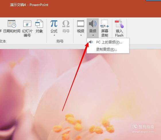Click the title bar text '演示文稿4 - PowerPoint'
Image resolution: width=161 pixels, height=140 pixels.
29,5
